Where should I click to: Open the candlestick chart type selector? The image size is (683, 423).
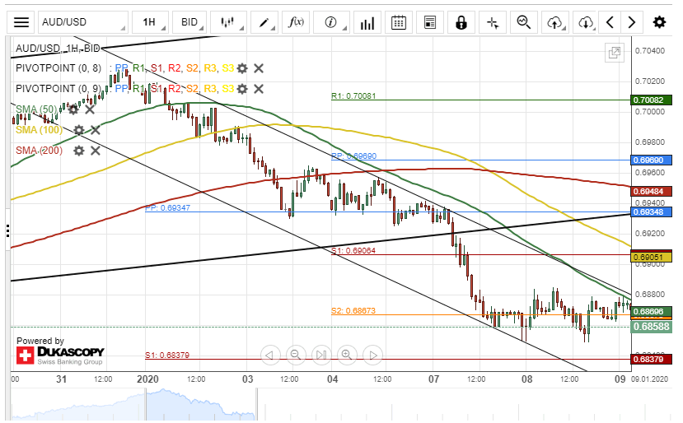[x=228, y=22]
